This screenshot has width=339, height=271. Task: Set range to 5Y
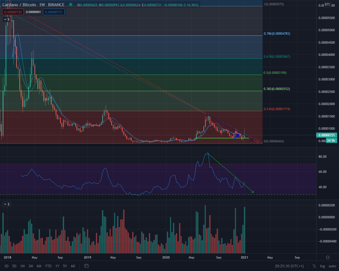65,266
